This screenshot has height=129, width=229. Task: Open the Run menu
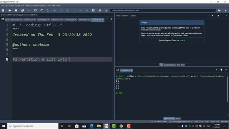23,6
